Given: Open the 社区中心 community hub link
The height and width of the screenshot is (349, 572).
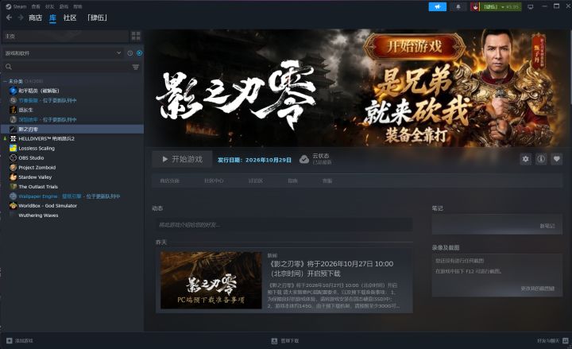Looking at the screenshot, I should tap(214, 180).
